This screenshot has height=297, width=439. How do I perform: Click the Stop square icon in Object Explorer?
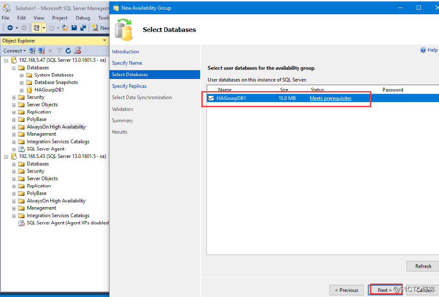tap(51, 50)
